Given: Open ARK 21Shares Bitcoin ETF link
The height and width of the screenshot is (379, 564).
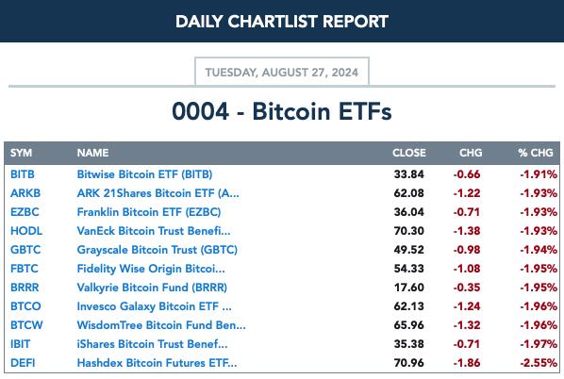Looking at the screenshot, I should (x=158, y=193).
